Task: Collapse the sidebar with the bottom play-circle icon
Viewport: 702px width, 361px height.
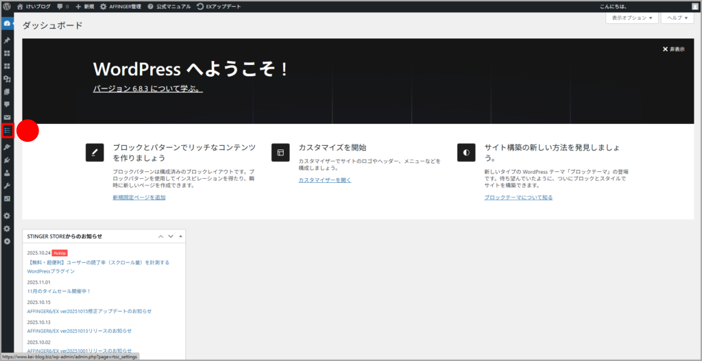Action: pos(8,241)
